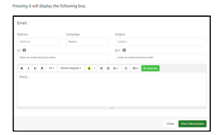Click the Close button
This screenshot has width=217, height=135.
tap(170, 124)
